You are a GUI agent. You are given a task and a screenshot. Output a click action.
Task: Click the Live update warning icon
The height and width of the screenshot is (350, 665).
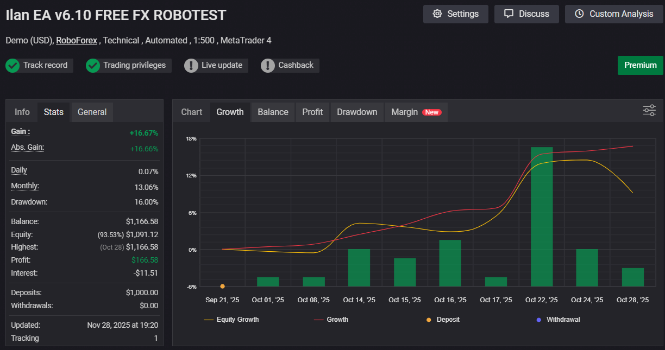coord(191,66)
